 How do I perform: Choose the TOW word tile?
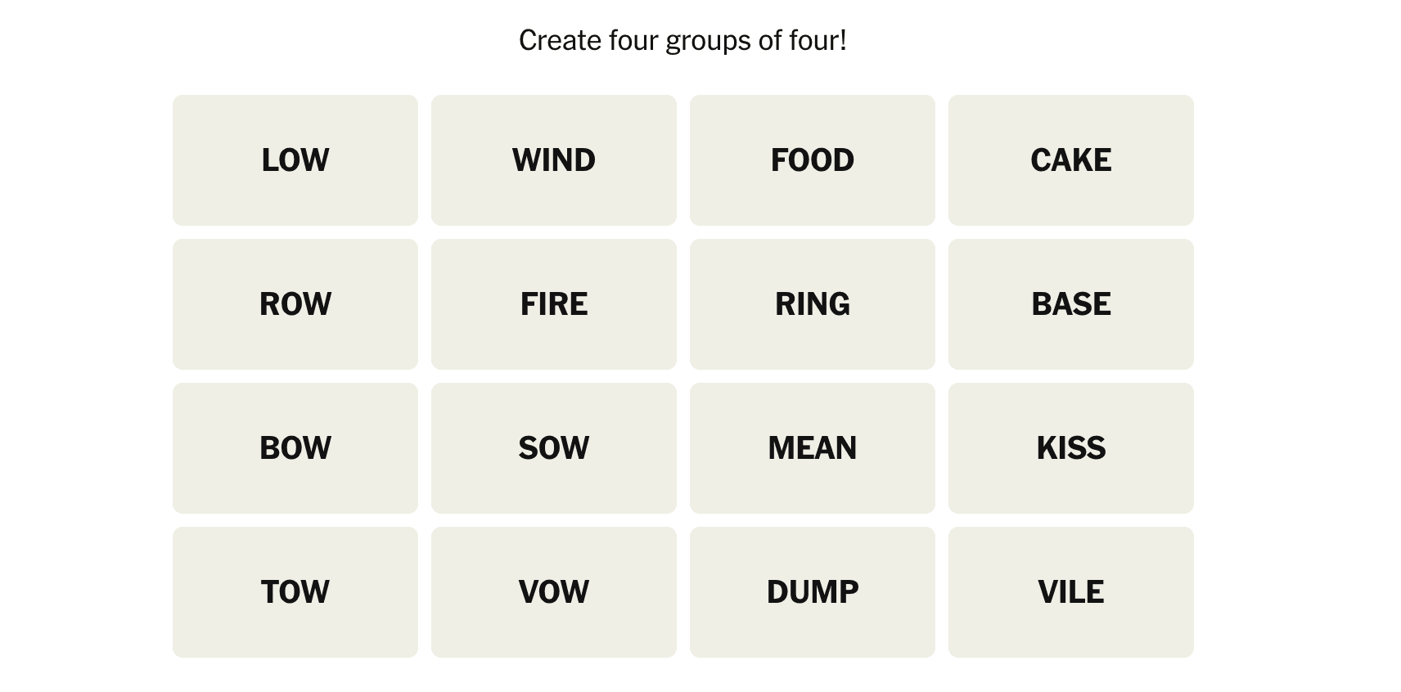coord(295,592)
